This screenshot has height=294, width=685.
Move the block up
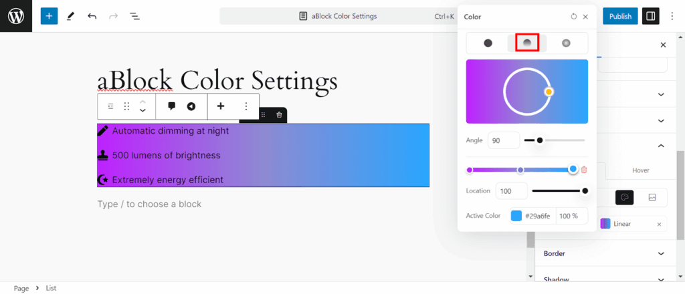[x=142, y=102]
